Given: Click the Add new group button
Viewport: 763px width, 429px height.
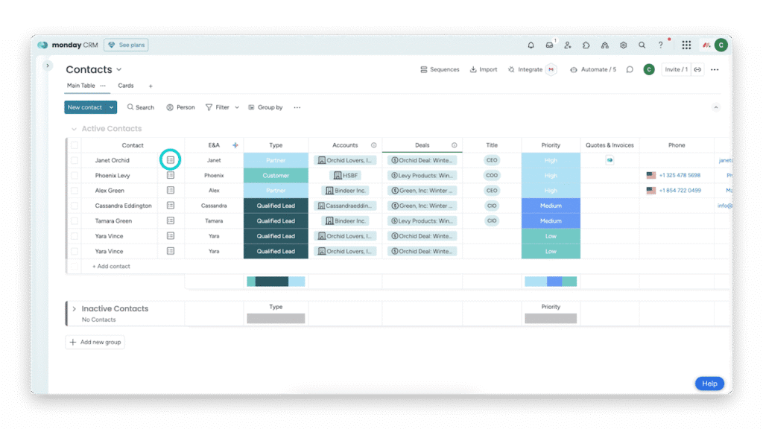Looking at the screenshot, I should [x=95, y=342].
